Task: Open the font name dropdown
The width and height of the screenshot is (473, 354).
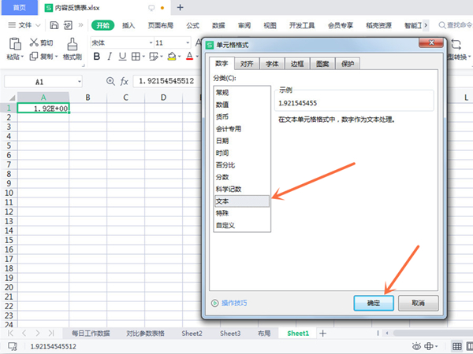Action: (151, 42)
